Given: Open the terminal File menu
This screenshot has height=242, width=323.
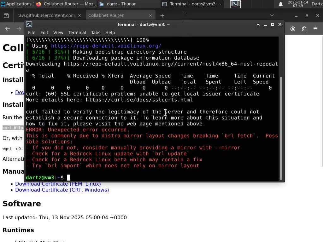Looking at the screenshot, I should click(x=32, y=32).
